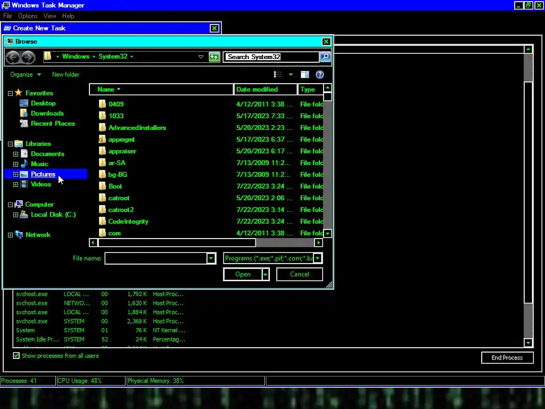Select the Libraries icon
This screenshot has height=409, width=545.
19,144
